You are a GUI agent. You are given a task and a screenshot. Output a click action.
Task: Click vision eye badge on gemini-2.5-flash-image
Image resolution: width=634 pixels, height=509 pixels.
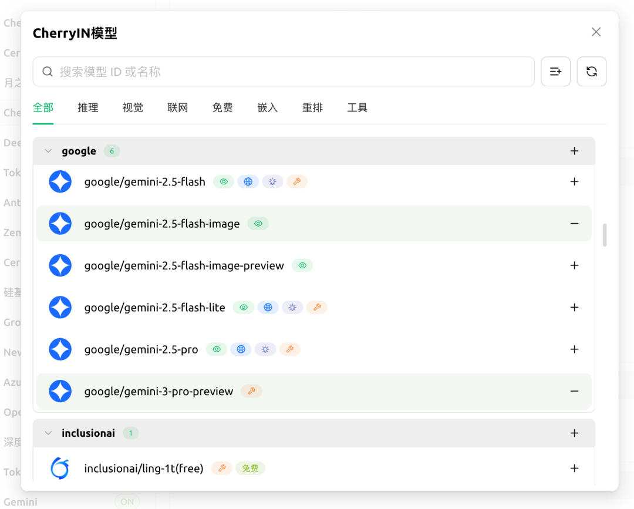258,224
